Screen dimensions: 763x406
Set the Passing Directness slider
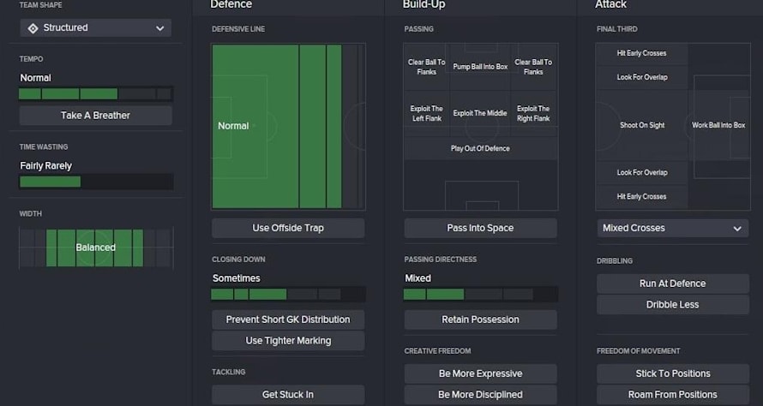[x=480, y=295]
